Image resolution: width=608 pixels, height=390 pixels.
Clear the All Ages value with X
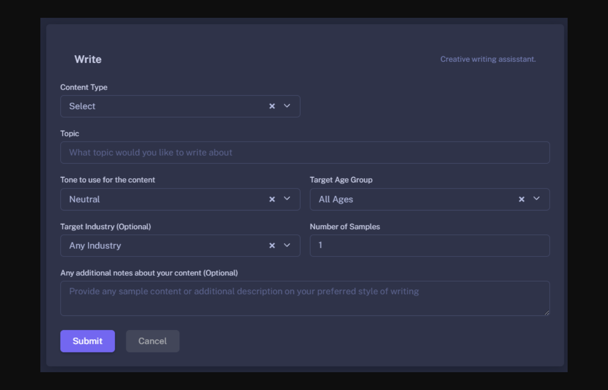pos(521,199)
